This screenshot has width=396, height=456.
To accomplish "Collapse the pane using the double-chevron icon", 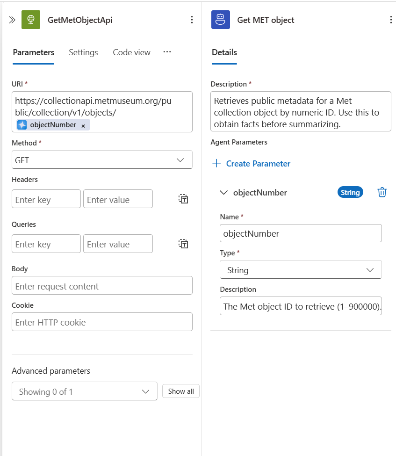I will click(x=12, y=20).
